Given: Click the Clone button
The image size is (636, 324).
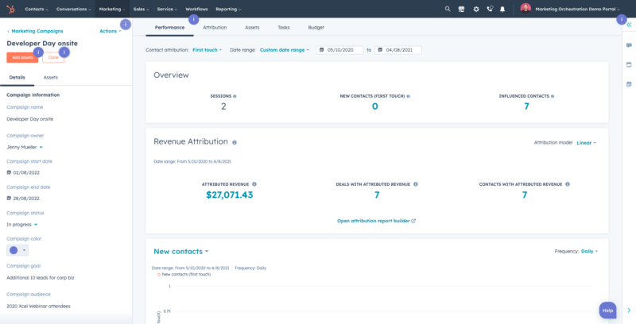Looking at the screenshot, I should pos(53,57).
